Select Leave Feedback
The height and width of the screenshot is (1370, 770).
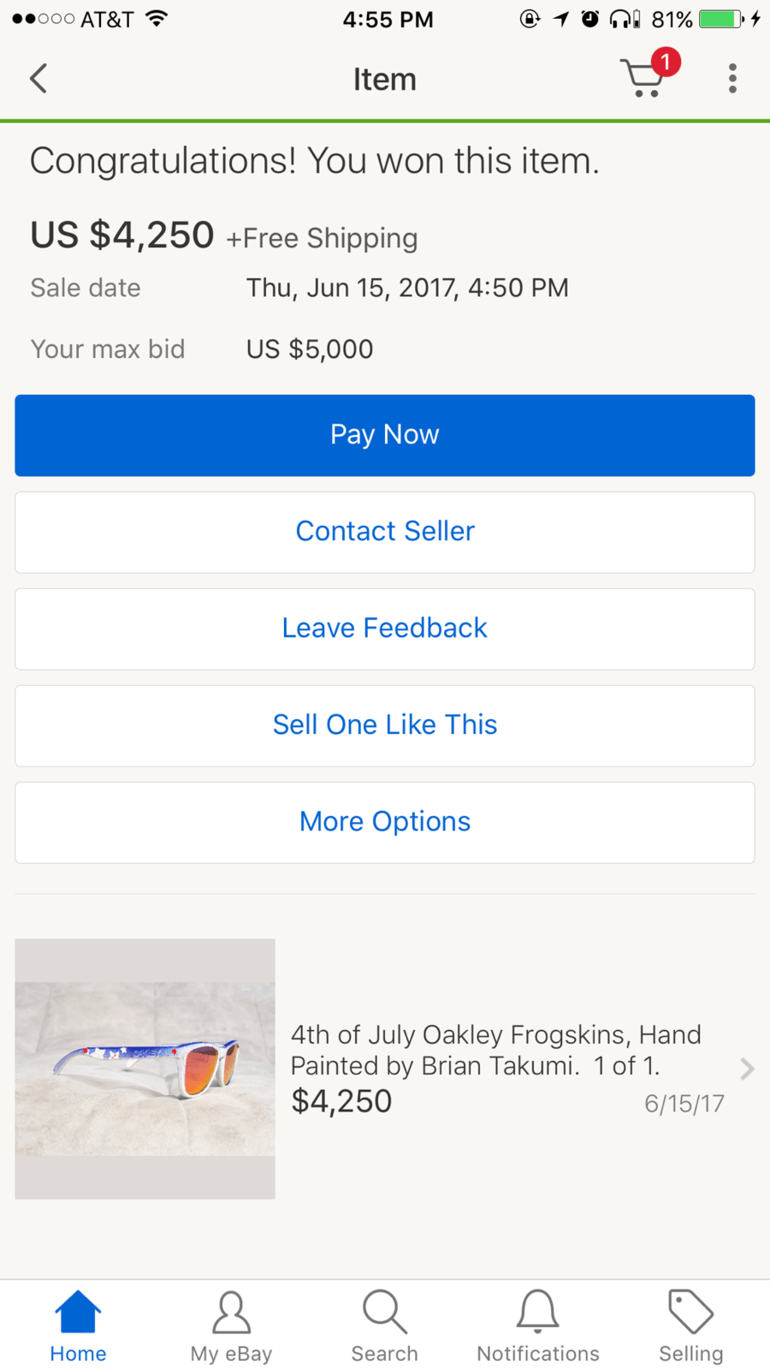[385, 628]
